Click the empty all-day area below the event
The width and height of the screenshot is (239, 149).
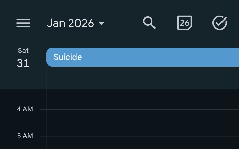(x=143, y=78)
